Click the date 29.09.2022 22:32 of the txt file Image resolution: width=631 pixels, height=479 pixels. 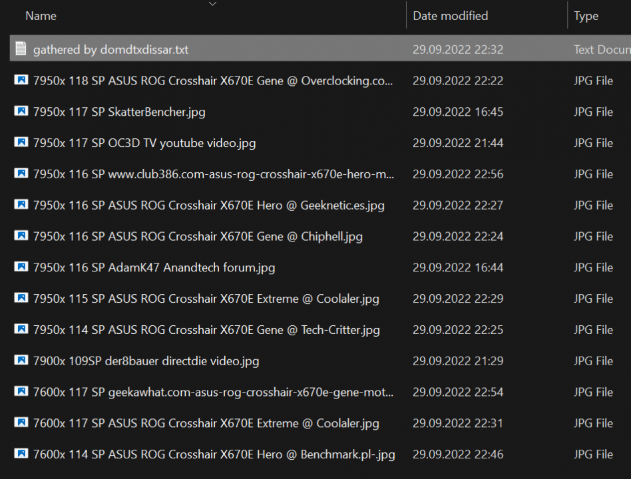tap(458, 49)
